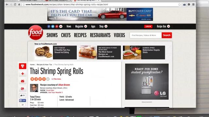Click the browser back arrow

(7, 4)
